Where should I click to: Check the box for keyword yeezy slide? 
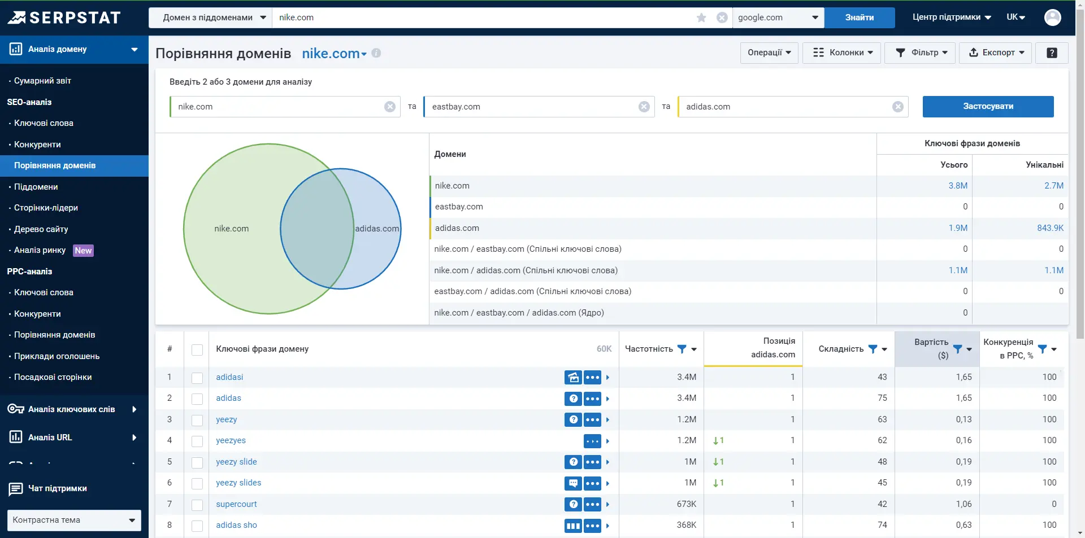[197, 462]
